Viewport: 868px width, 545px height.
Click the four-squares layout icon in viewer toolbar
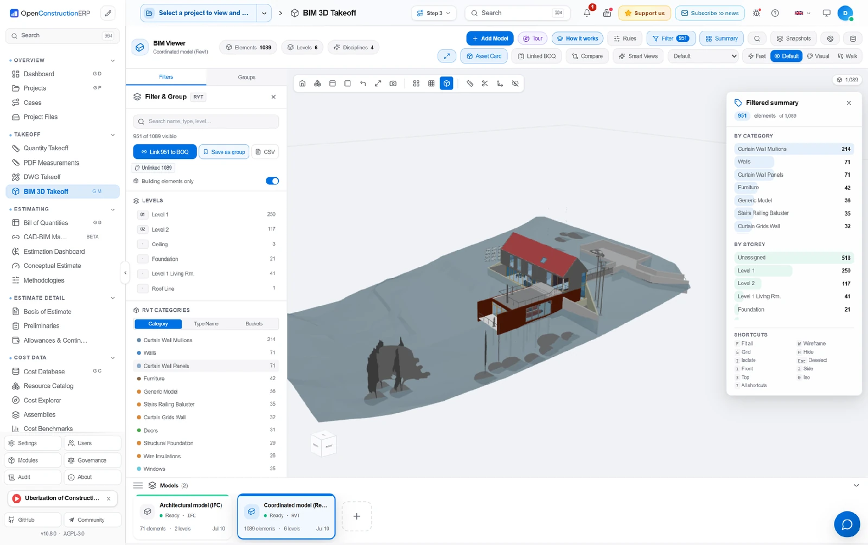pyautogui.click(x=416, y=84)
